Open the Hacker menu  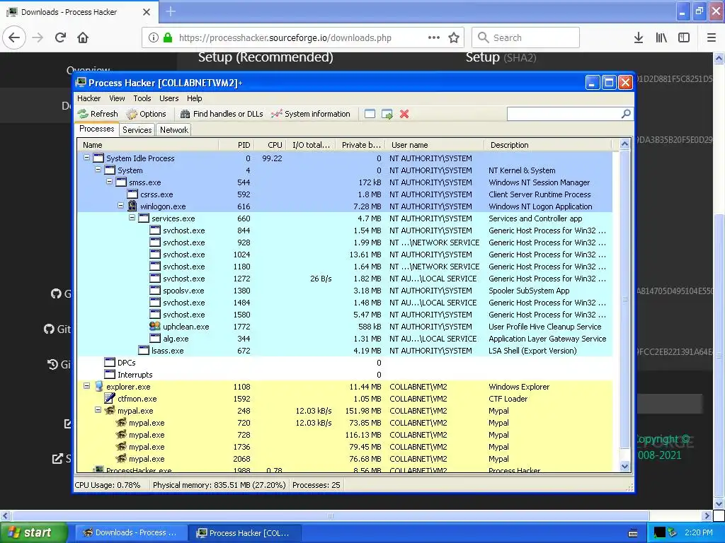tap(89, 98)
